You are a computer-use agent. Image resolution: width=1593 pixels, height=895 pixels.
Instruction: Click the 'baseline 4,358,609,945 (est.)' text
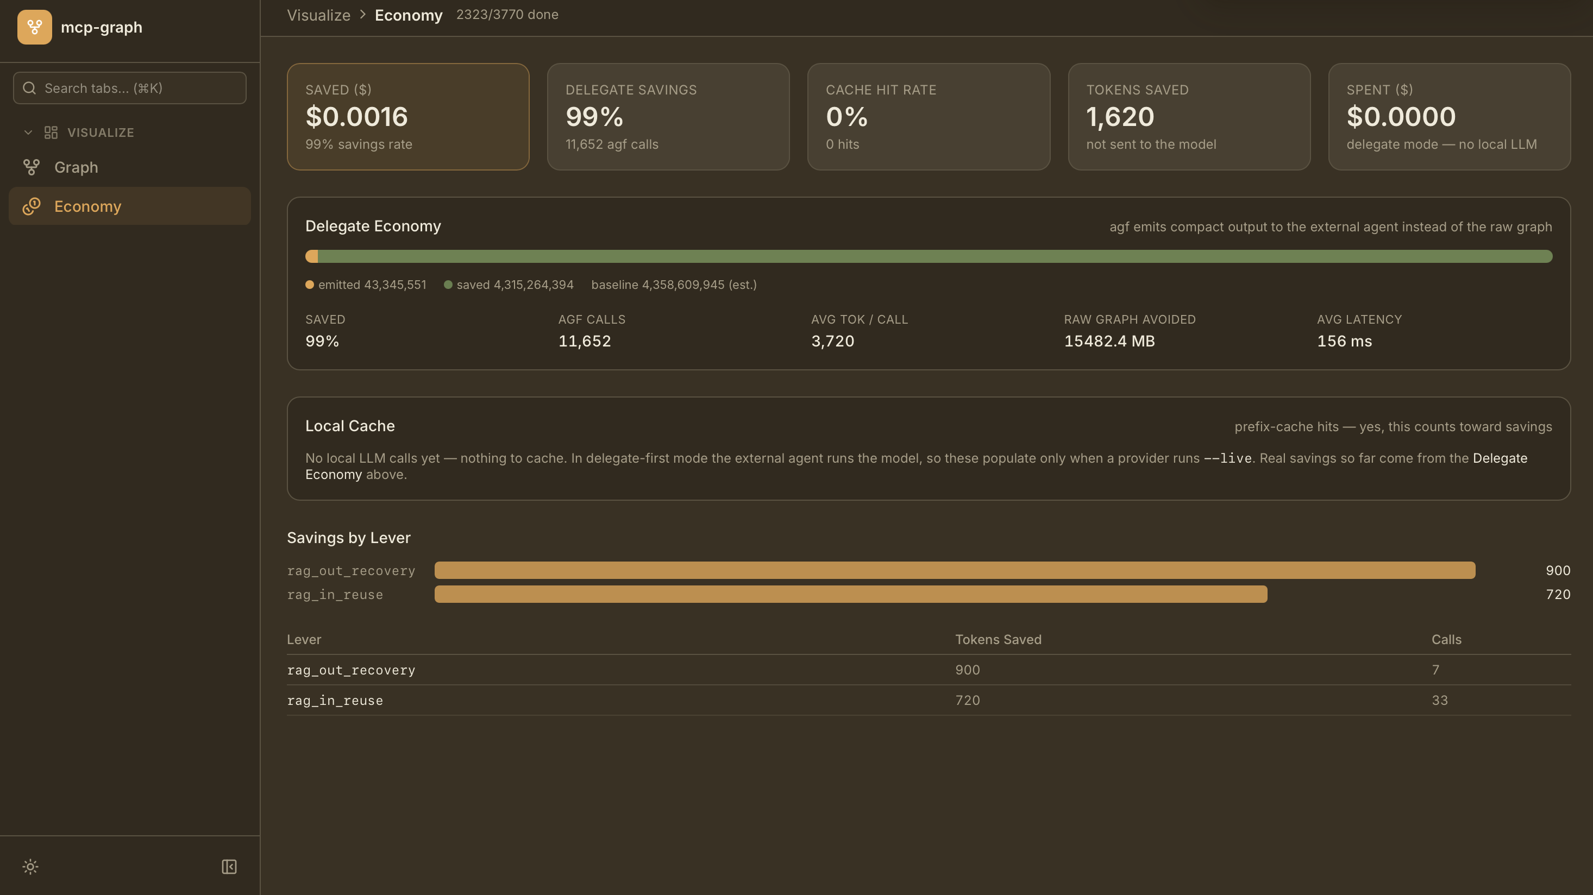pos(674,285)
